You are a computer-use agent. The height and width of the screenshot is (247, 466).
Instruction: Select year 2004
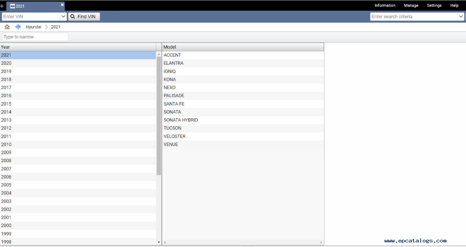pyautogui.click(x=78, y=193)
